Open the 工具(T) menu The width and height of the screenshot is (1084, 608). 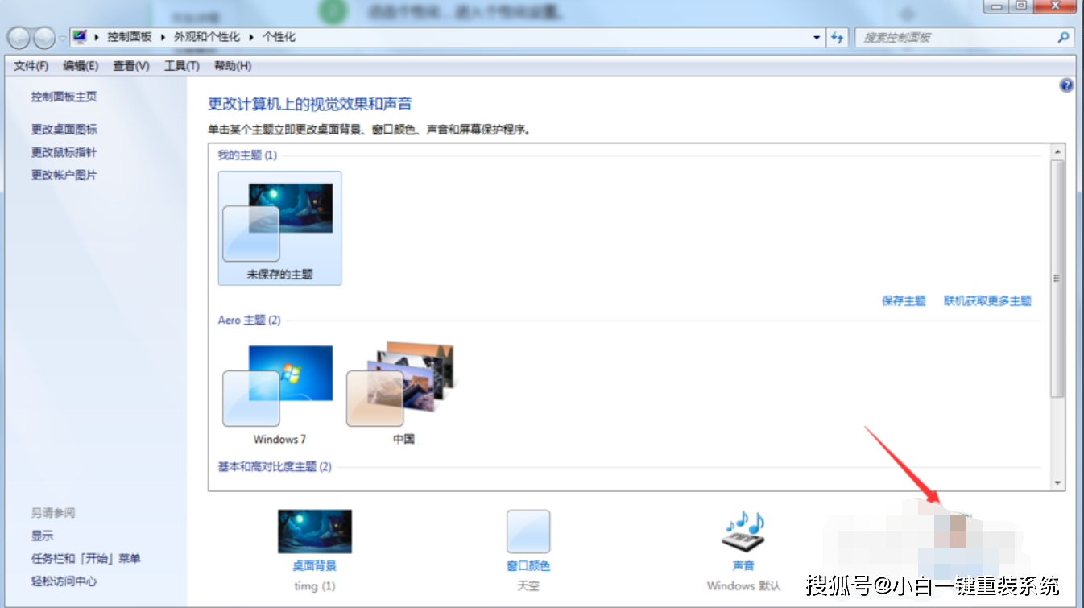coord(181,66)
